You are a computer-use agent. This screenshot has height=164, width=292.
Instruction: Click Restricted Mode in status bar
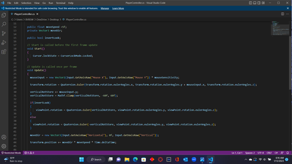pos(11,153)
